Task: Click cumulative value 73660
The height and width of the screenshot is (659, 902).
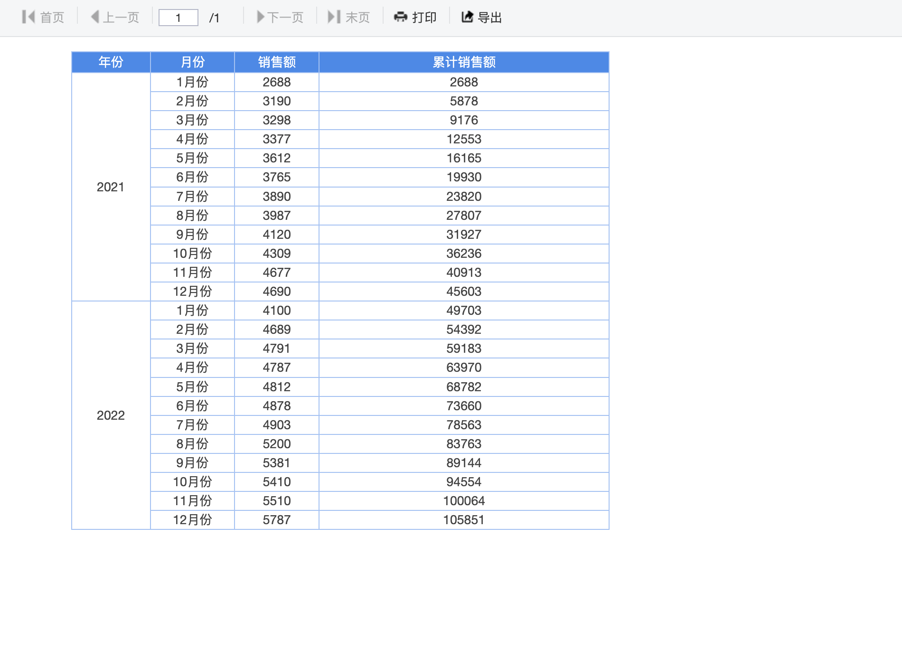Action: (464, 406)
